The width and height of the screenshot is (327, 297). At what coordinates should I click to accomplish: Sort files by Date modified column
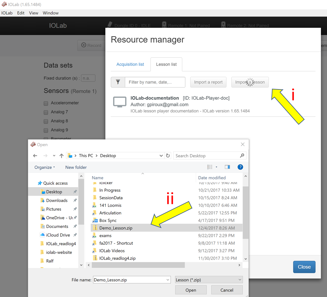[212, 178]
